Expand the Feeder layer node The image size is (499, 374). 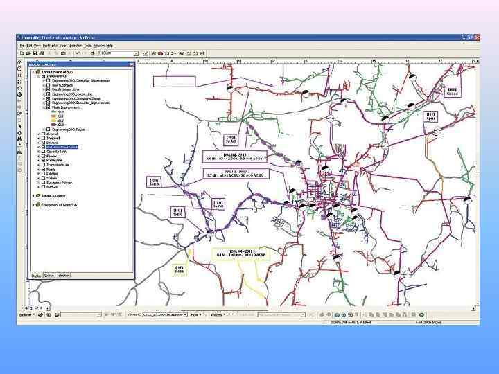(x=39, y=156)
